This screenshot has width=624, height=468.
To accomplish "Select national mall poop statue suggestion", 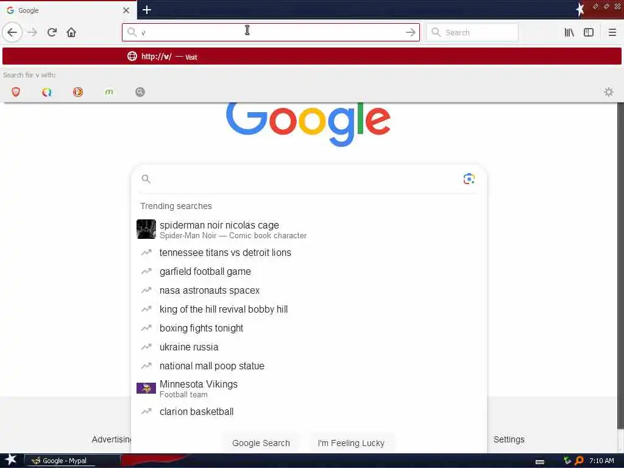I will coord(308,366).
